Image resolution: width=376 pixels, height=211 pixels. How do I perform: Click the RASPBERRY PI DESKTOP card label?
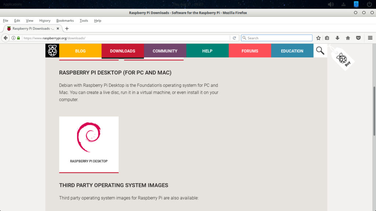click(89, 161)
